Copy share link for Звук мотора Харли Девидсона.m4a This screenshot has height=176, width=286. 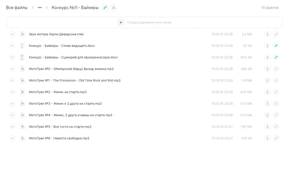pyautogui.click(x=276, y=34)
